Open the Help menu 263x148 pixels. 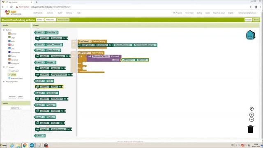(x=79, y=13)
